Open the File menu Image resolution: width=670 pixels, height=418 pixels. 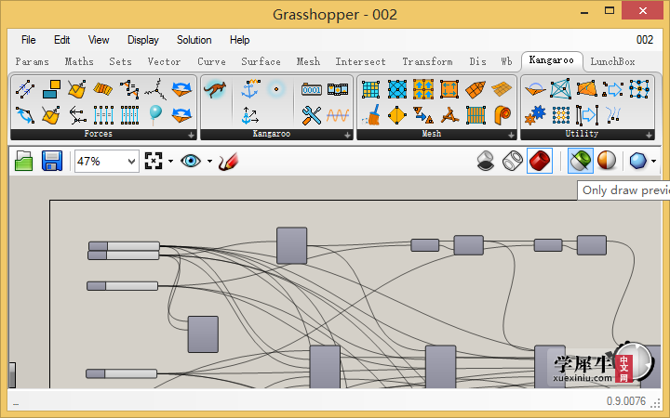click(x=29, y=40)
